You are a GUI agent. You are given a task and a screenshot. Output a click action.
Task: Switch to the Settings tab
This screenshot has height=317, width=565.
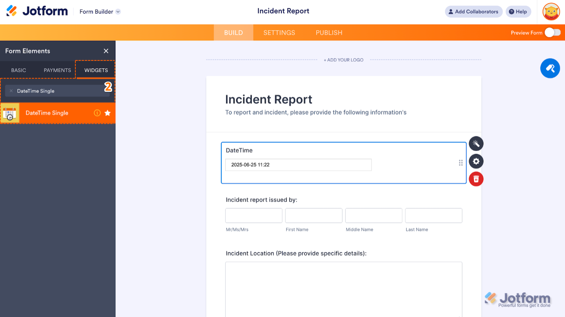(x=279, y=33)
